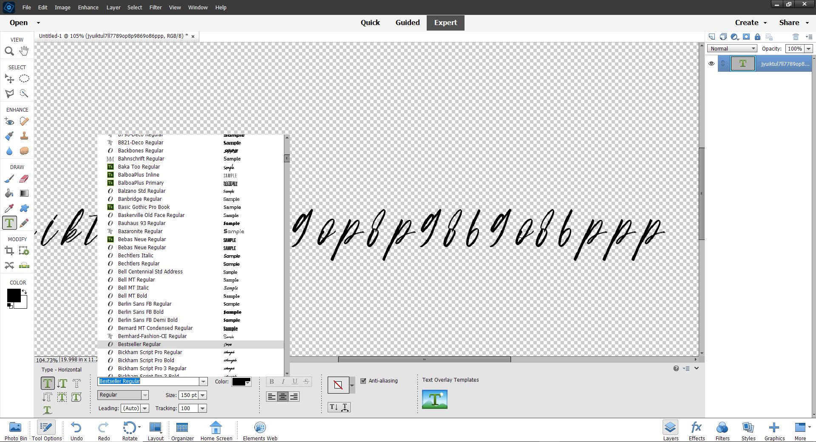Select the Vertical Type tool
Image resolution: width=816 pixels, height=442 pixels.
click(x=62, y=383)
